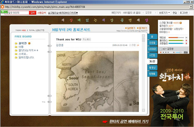Open the music player LIST button
The image size is (194, 127).
pyautogui.click(x=186, y=52)
